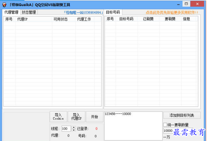
Task: Click the 可用状态 column header
Action: coord(64,19)
